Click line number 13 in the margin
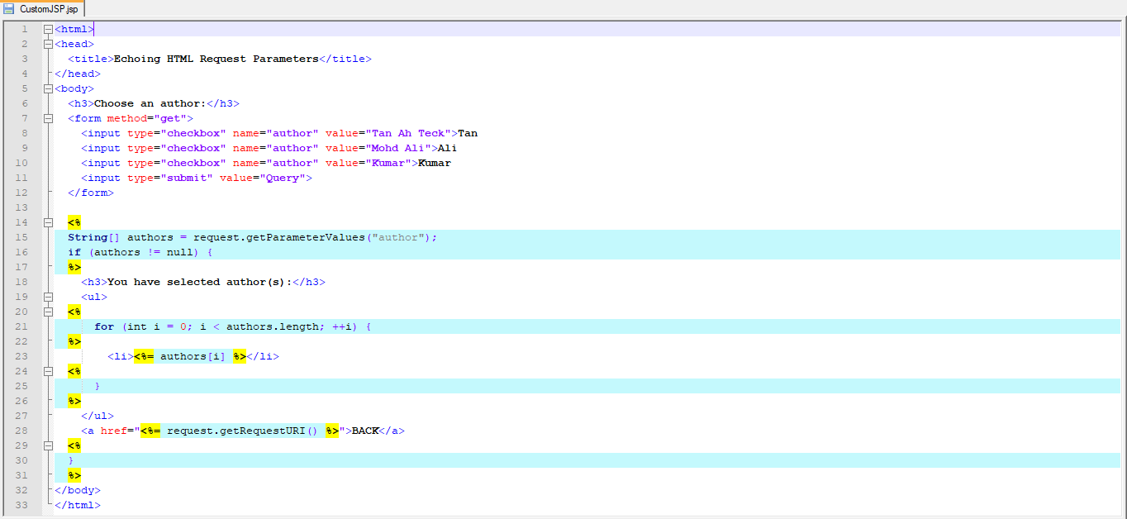 tap(21, 207)
